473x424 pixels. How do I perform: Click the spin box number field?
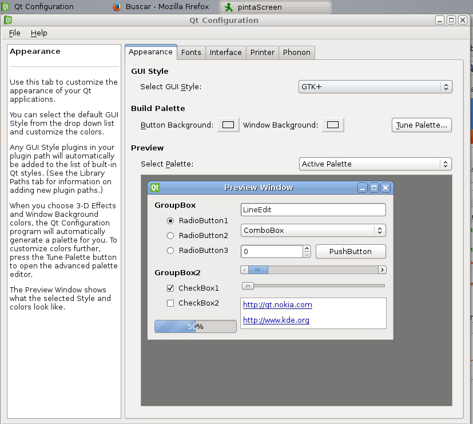pyautogui.click(x=272, y=251)
